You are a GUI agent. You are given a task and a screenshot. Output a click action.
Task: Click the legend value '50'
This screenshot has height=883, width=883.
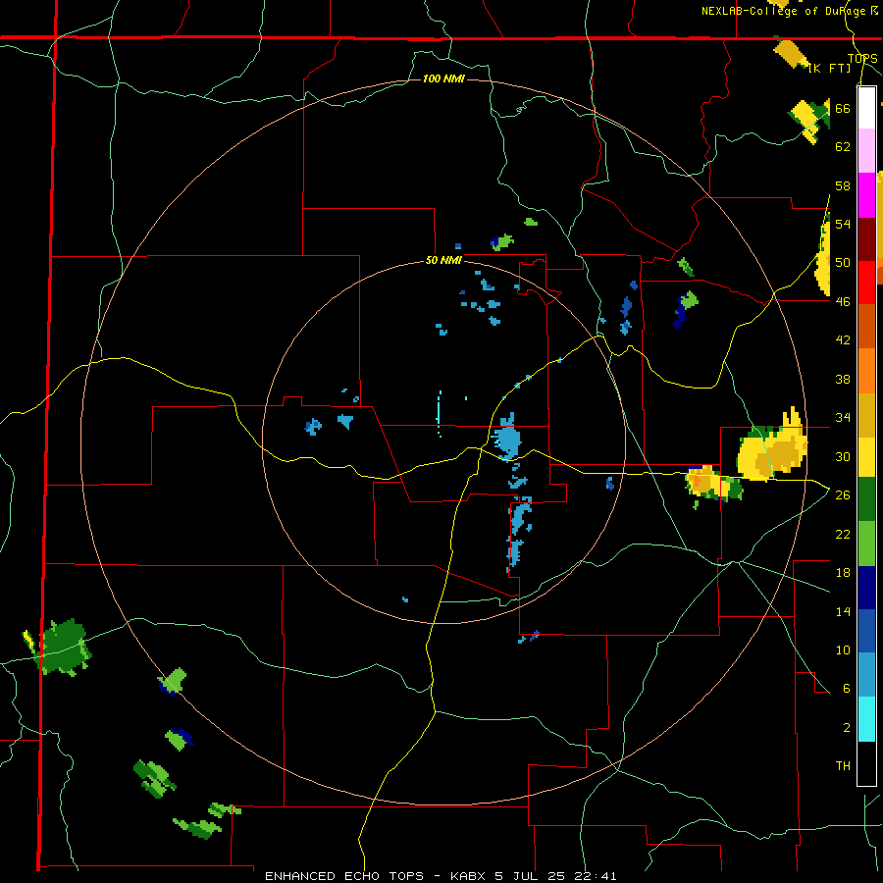(x=843, y=263)
